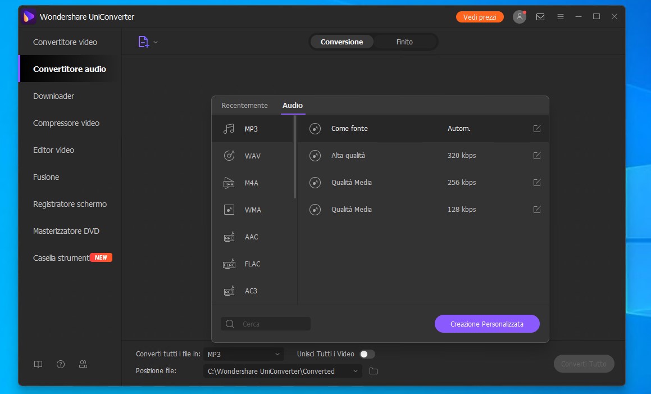This screenshot has height=394, width=651.
Task: Select the WAV format icon
Action: point(229,156)
